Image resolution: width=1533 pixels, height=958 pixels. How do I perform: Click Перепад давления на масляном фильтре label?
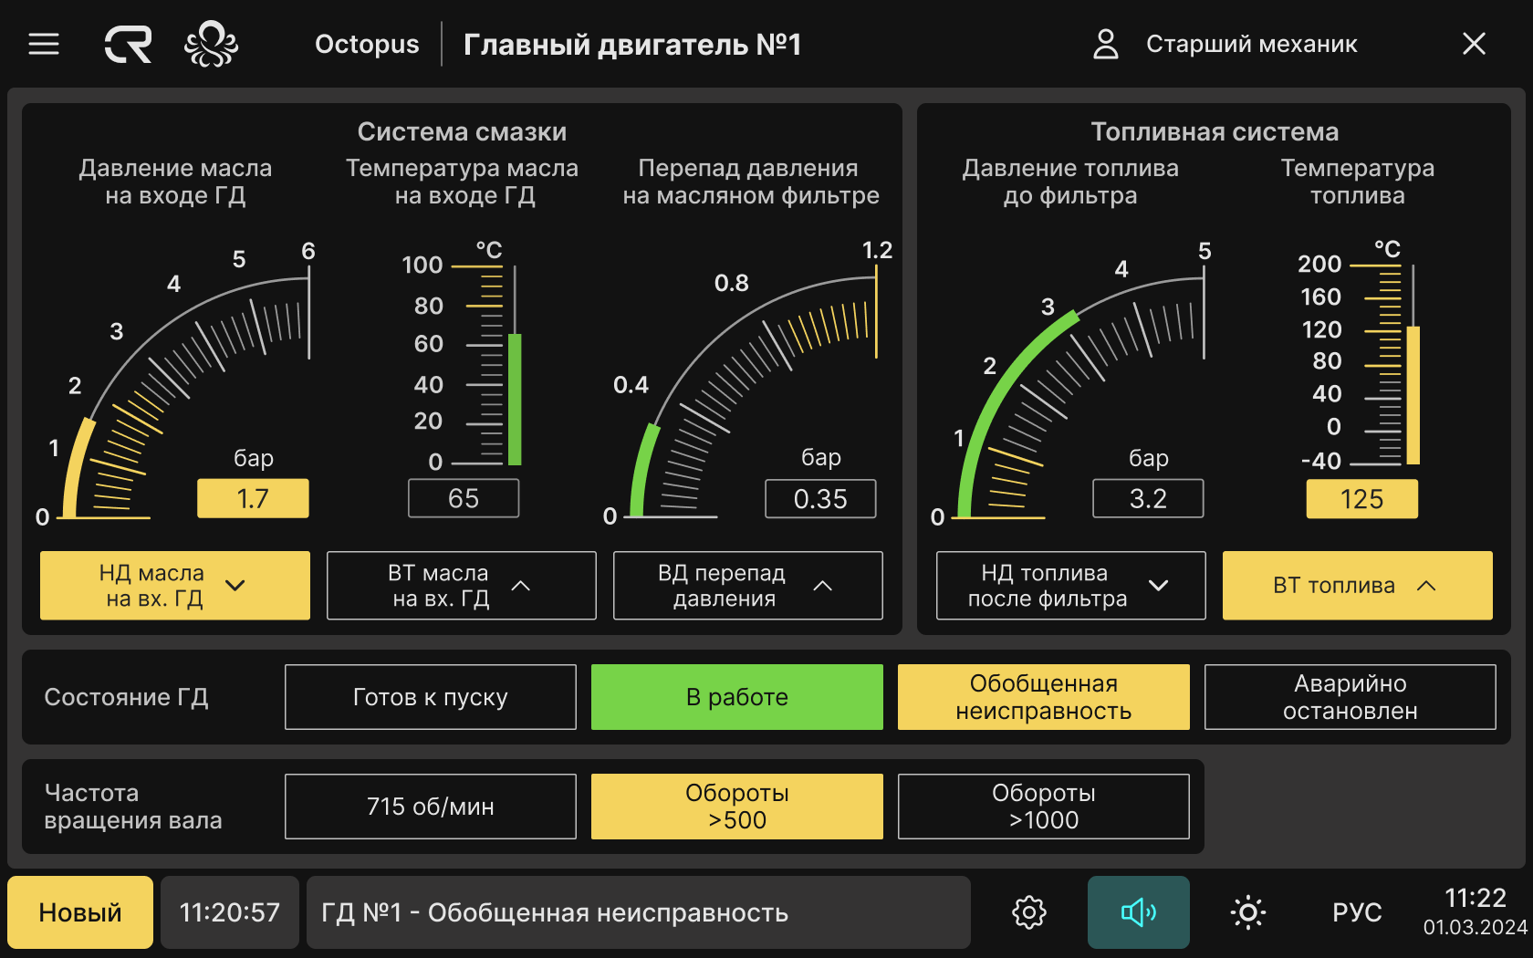pyautogui.click(x=750, y=182)
